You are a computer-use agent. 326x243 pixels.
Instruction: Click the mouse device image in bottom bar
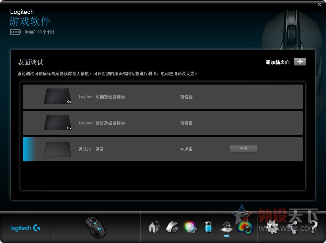pyautogui.click(x=95, y=228)
